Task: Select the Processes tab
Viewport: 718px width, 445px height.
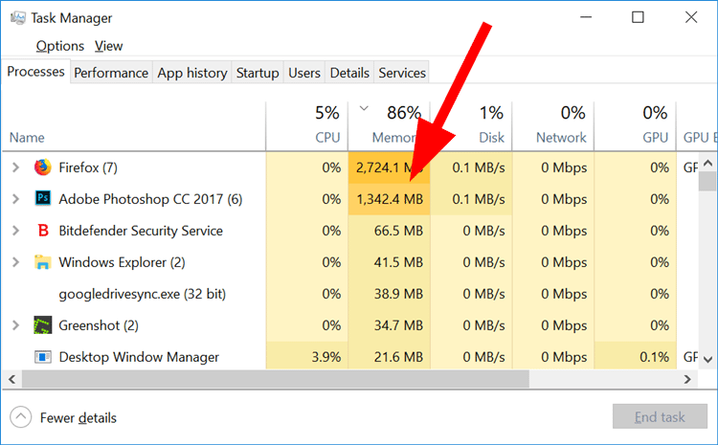Action: click(x=35, y=72)
